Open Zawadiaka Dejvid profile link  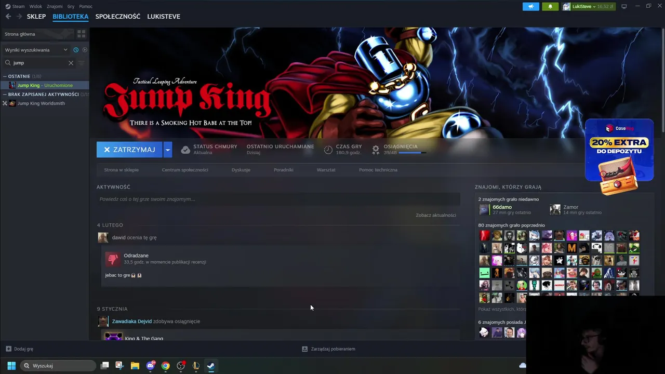tap(132, 321)
